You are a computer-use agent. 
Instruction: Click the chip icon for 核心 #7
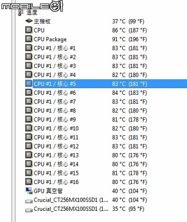point(29,101)
